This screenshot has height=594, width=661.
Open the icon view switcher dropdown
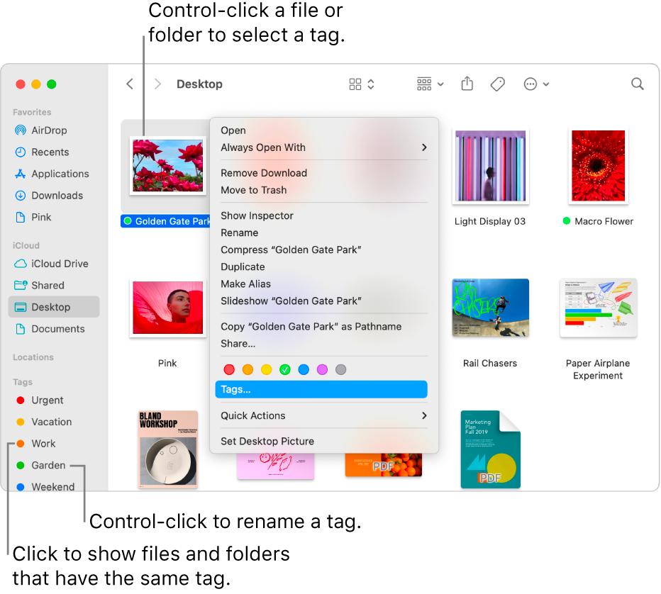[x=362, y=84]
